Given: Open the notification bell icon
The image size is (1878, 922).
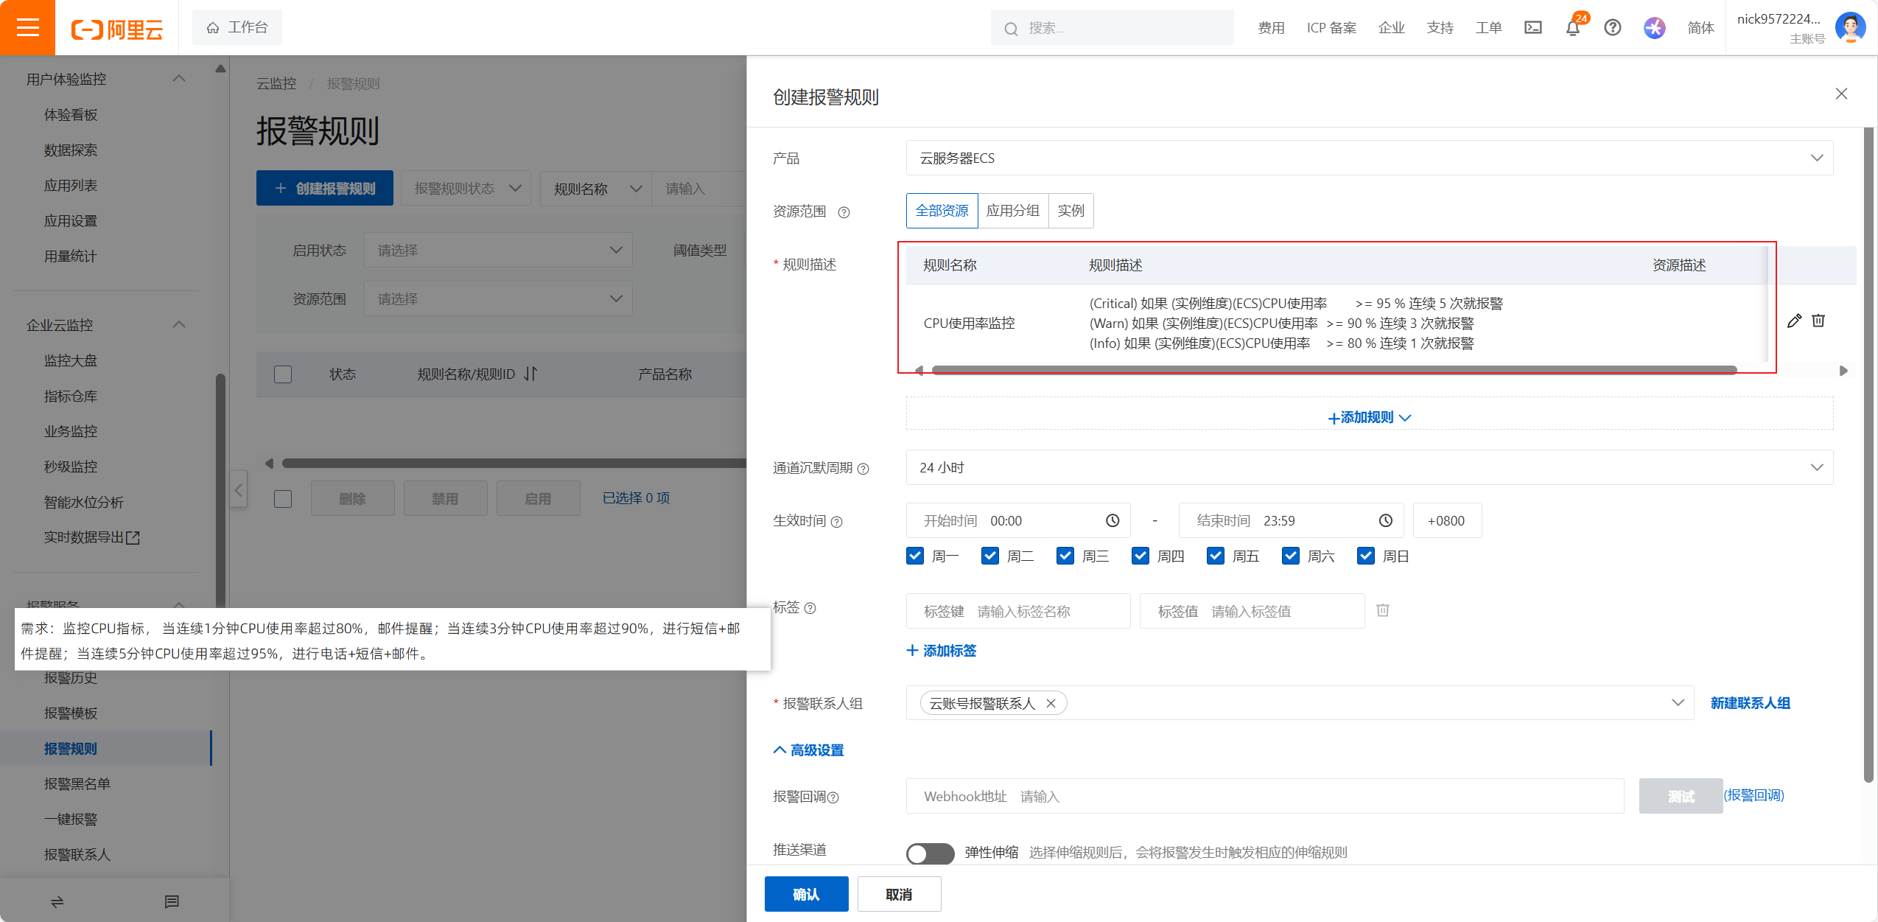Looking at the screenshot, I should pos(1572,28).
